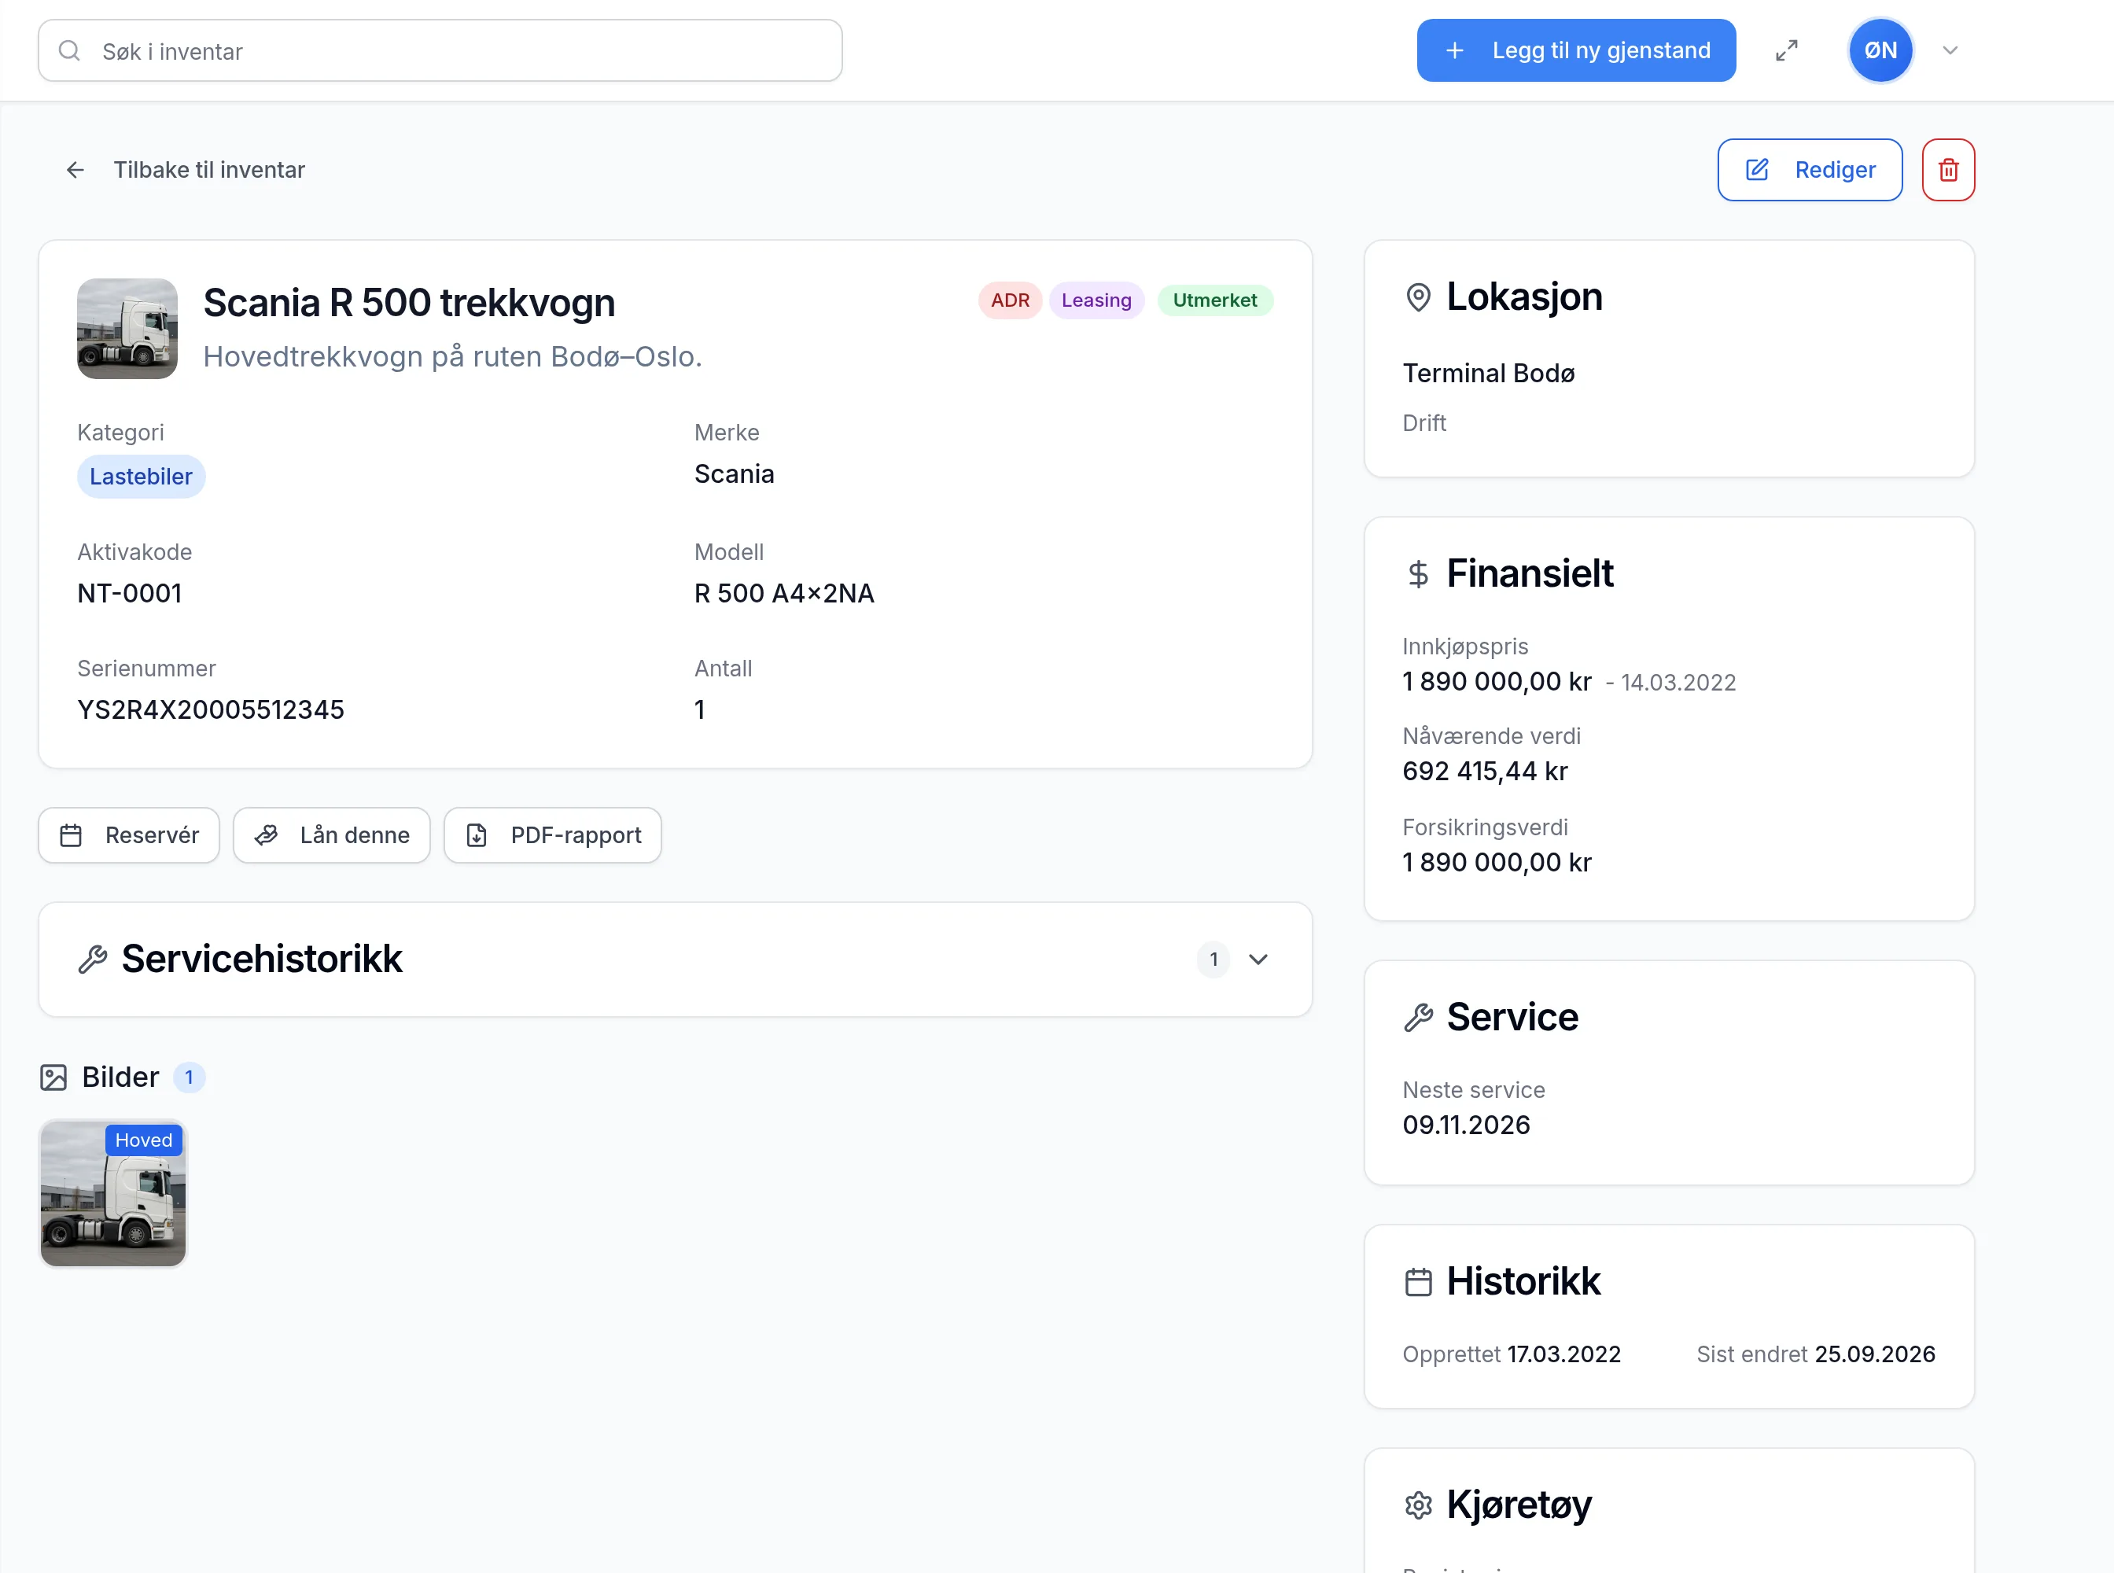Click the Rediger button
This screenshot has width=2114, height=1573.
tap(1810, 169)
